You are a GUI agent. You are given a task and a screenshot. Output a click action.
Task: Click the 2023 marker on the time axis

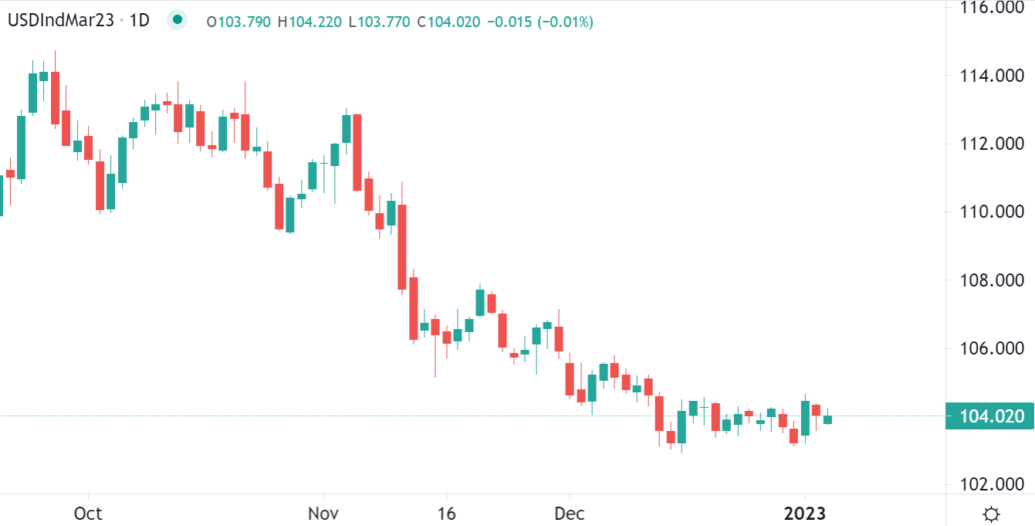tap(803, 513)
